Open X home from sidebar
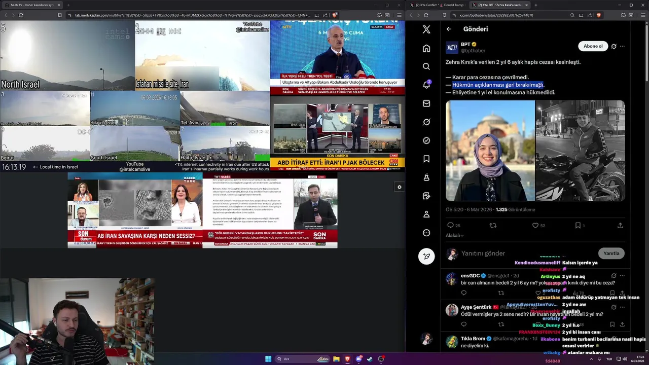The height and width of the screenshot is (365, 649). (426, 48)
